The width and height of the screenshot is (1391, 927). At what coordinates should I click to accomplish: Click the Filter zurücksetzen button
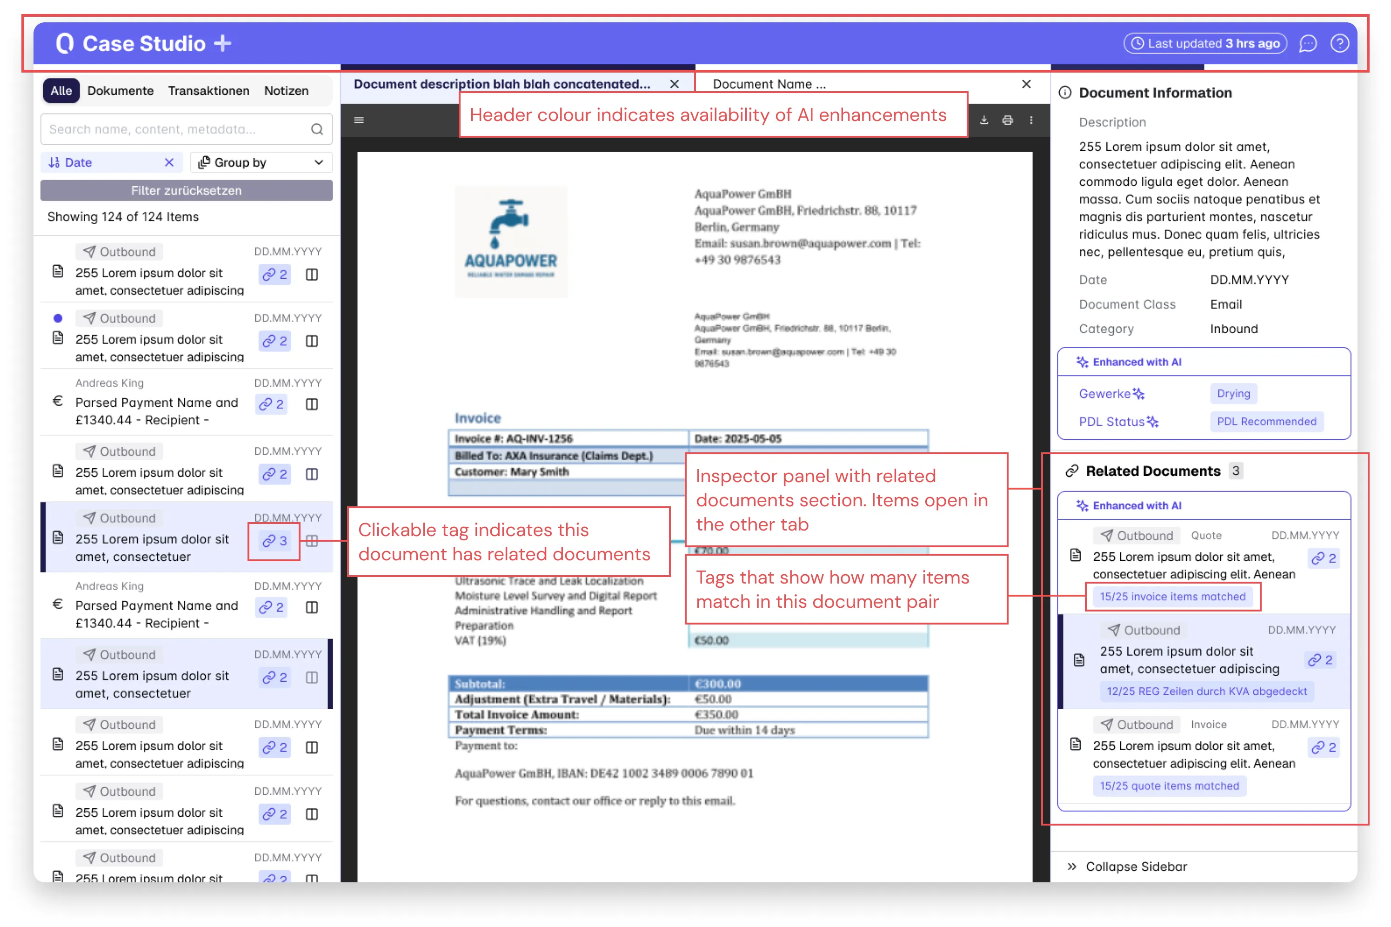(186, 190)
